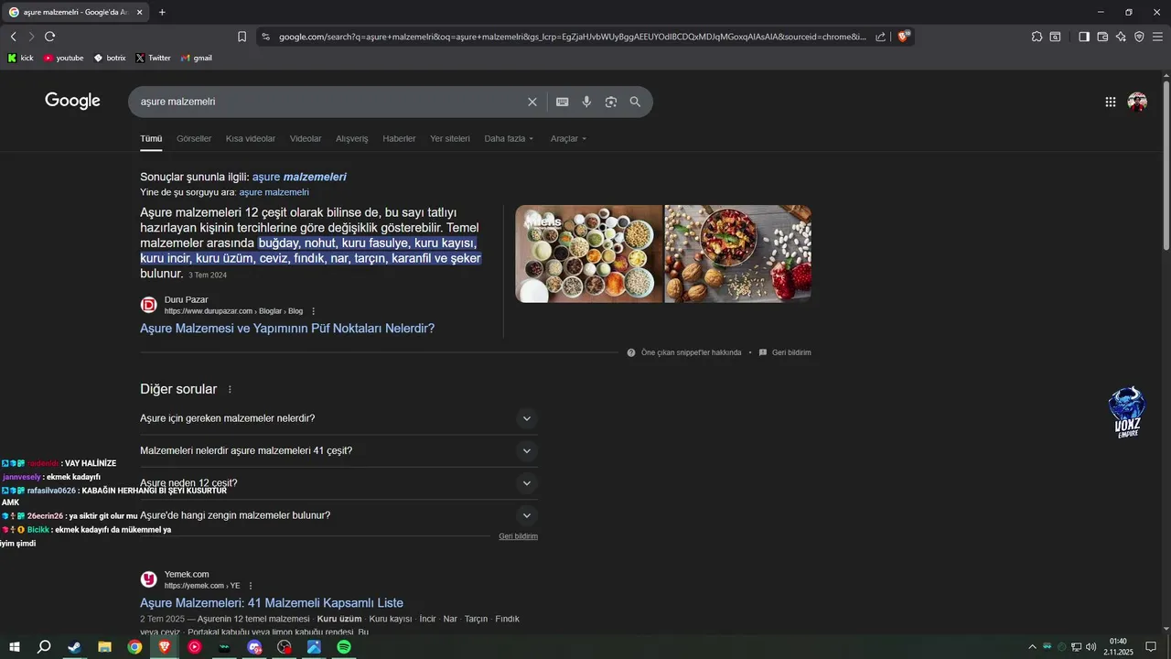The width and height of the screenshot is (1171, 659).
Task: Open the Diğer sorular options dots
Action: pyautogui.click(x=230, y=389)
